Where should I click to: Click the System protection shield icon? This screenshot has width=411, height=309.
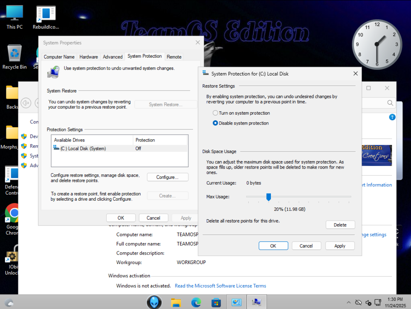click(x=24, y=156)
